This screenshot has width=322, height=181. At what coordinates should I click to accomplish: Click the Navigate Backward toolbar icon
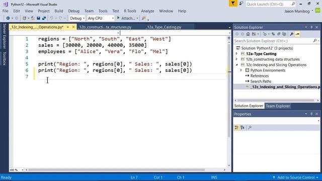pos(8,18)
